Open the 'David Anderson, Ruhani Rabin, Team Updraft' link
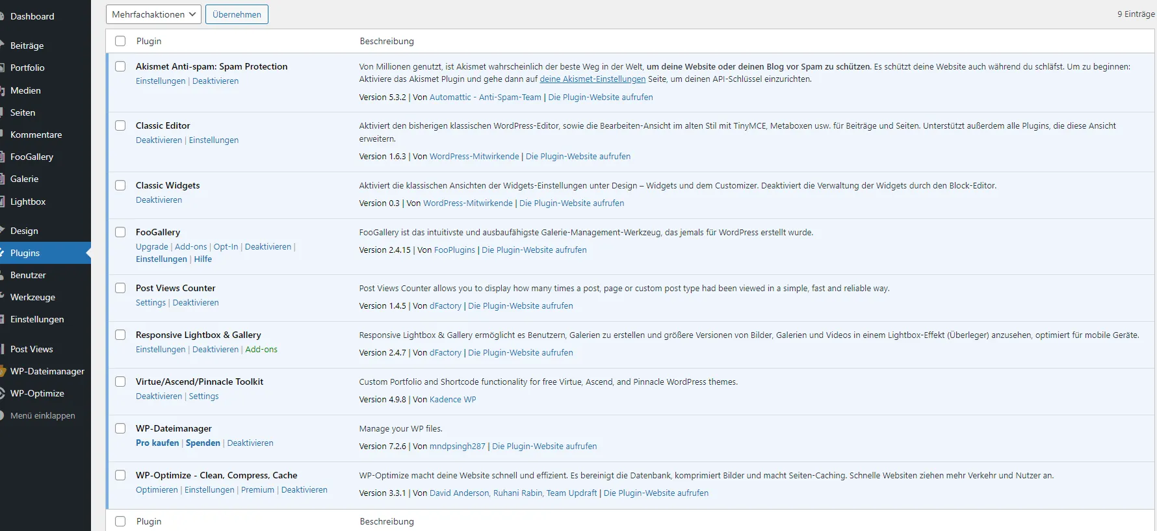The width and height of the screenshot is (1157, 531). coord(513,493)
